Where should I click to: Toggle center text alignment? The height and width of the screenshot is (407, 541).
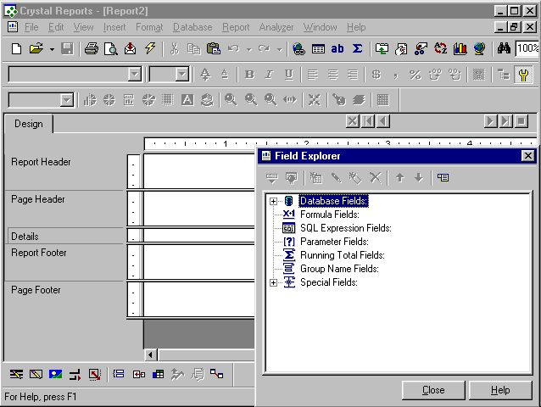pos(332,75)
